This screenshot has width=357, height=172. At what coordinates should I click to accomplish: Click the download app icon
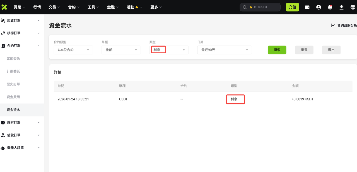point(341,7)
